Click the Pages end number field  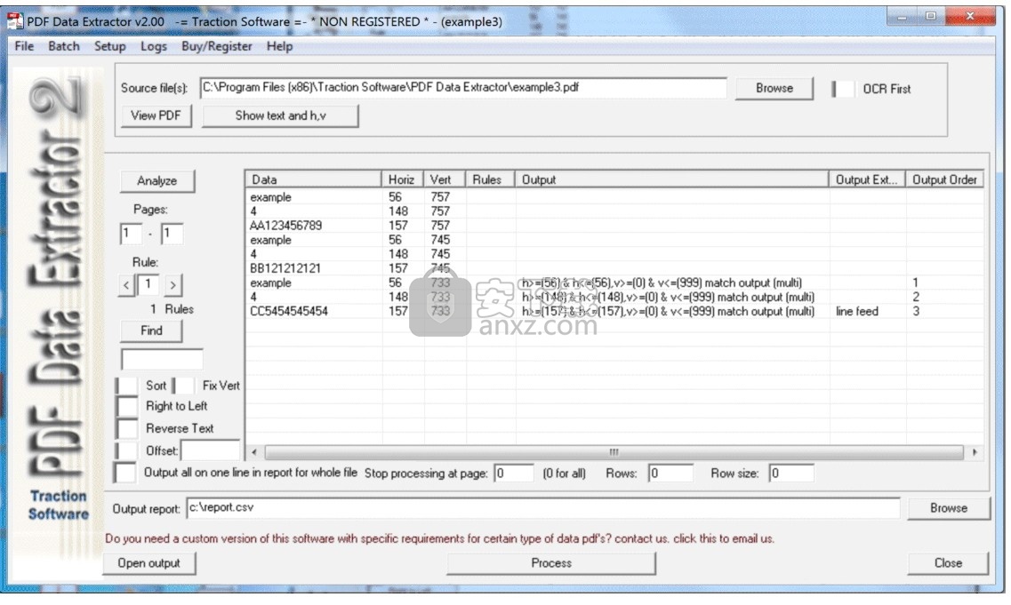pyautogui.click(x=173, y=234)
